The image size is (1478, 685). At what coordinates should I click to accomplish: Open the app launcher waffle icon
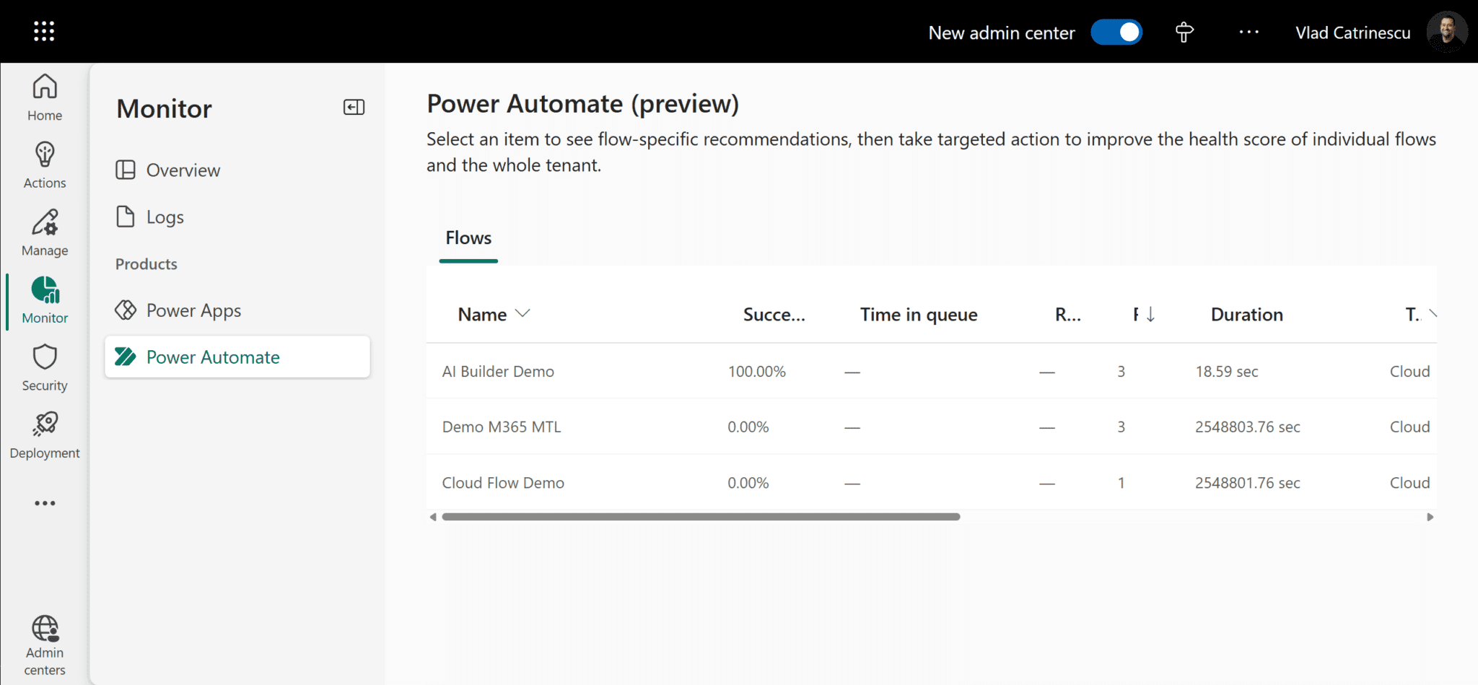pyautogui.click(x=44, y=31)
